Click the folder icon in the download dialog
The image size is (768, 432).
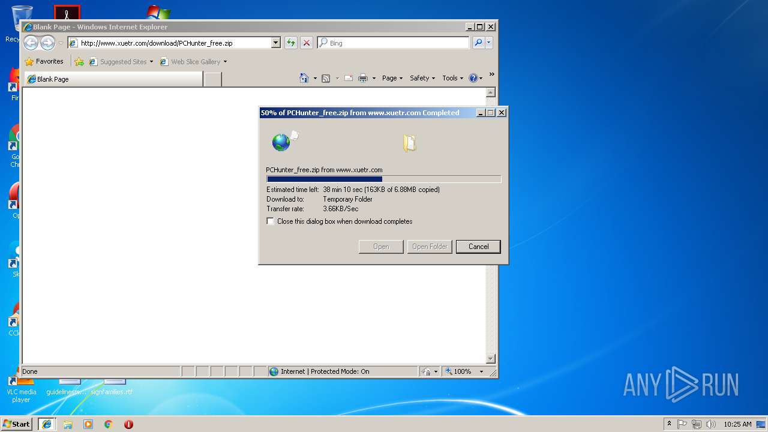tap(409, 143)
